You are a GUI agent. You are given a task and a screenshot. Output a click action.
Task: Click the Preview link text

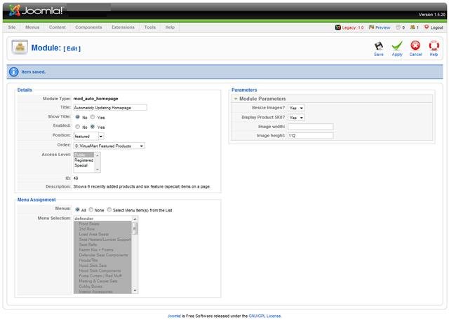382,27
